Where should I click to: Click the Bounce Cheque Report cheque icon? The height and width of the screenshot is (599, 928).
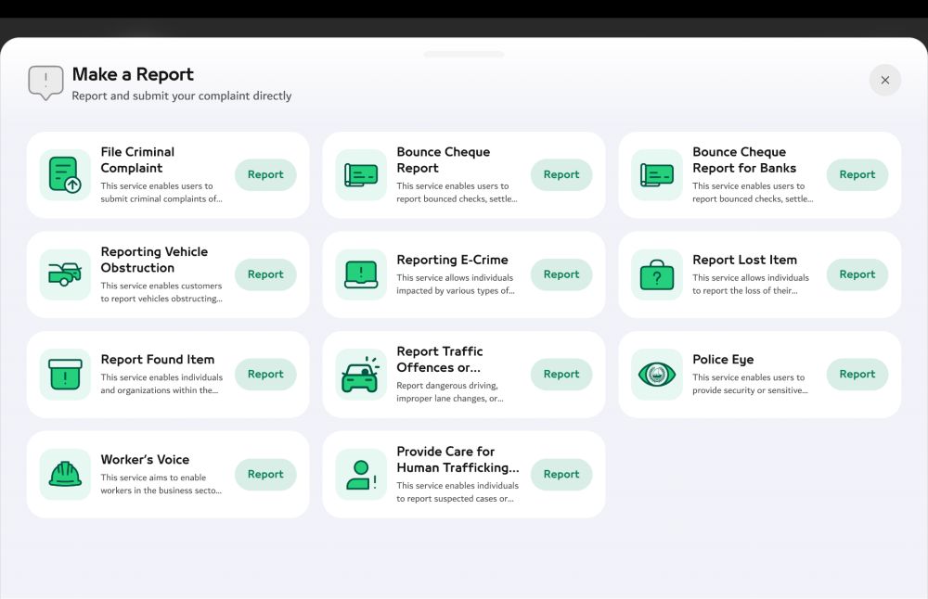coord(361,174)
